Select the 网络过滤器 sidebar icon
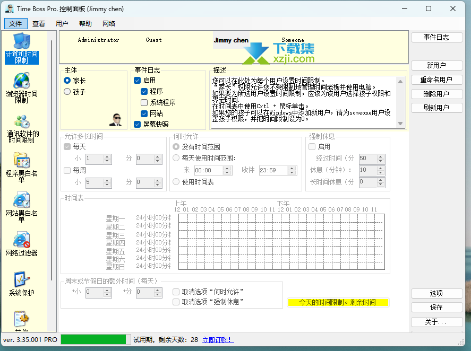This screenshot has width=471, height=351. click(x=22, y=244)
